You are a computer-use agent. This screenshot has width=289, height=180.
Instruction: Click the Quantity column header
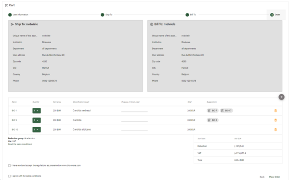pyautogui.click(x=36, y=102)
